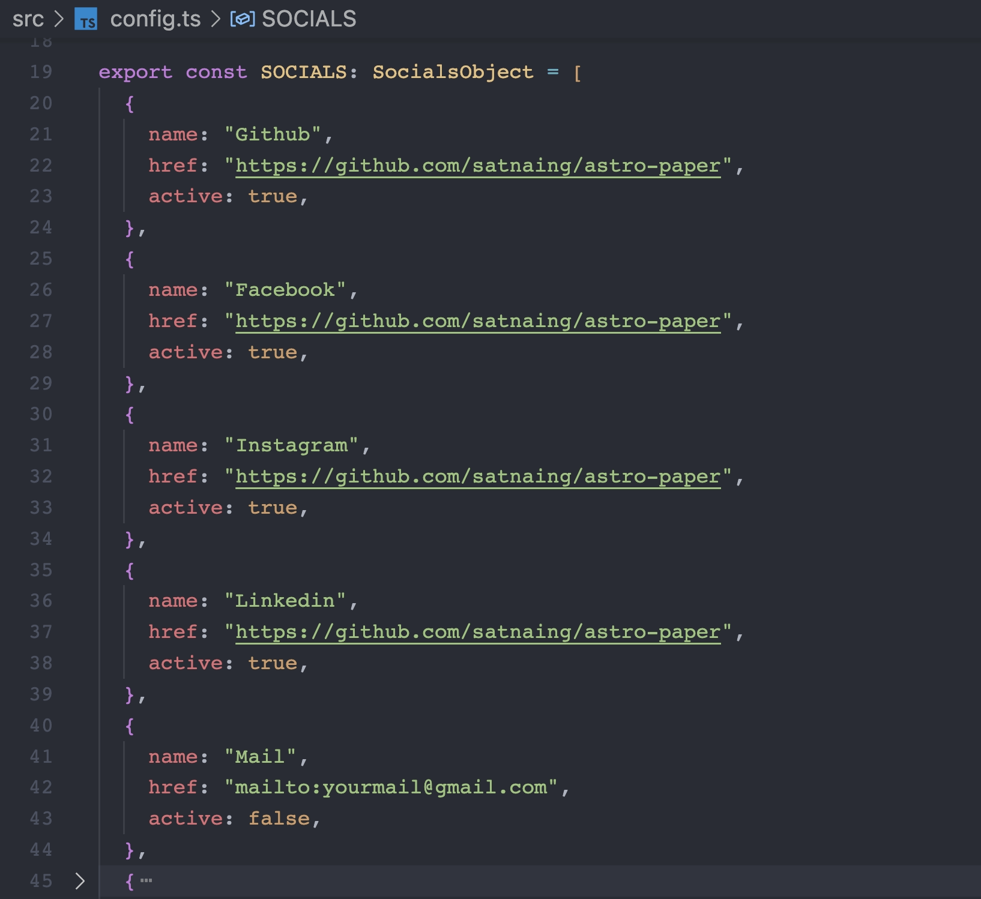Click the SocialsObject type annotation
Image resolution: width=981 pixels, height=899 pixels.
pyautogui.click(x=453, y=72)
